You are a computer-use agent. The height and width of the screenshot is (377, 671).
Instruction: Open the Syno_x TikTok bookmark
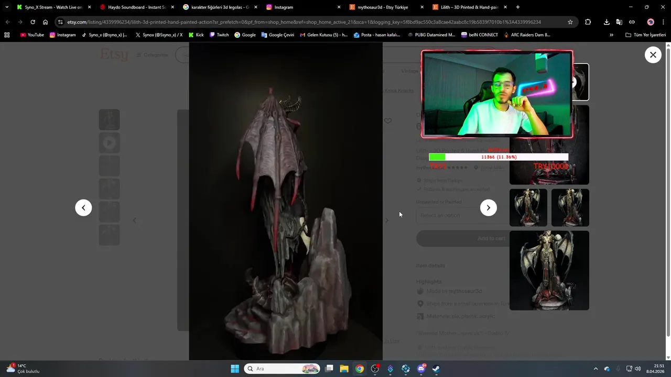[x=104, y=35]
